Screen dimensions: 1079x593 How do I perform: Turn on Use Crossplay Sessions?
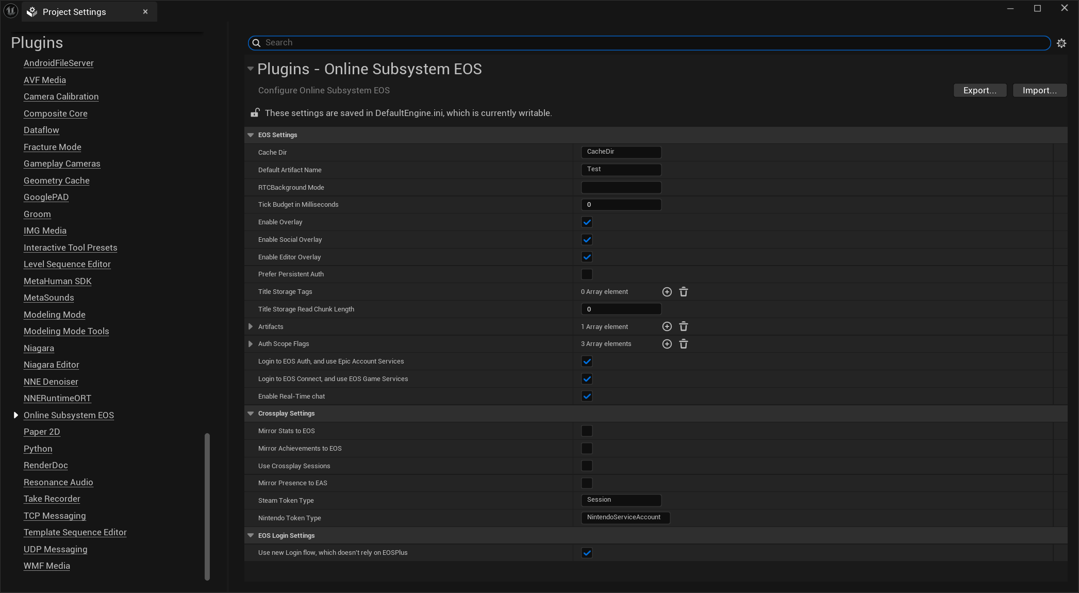[x=587, y=466]
